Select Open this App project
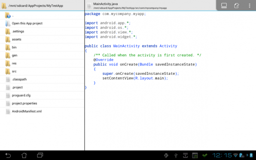 [x=42, y=23]
